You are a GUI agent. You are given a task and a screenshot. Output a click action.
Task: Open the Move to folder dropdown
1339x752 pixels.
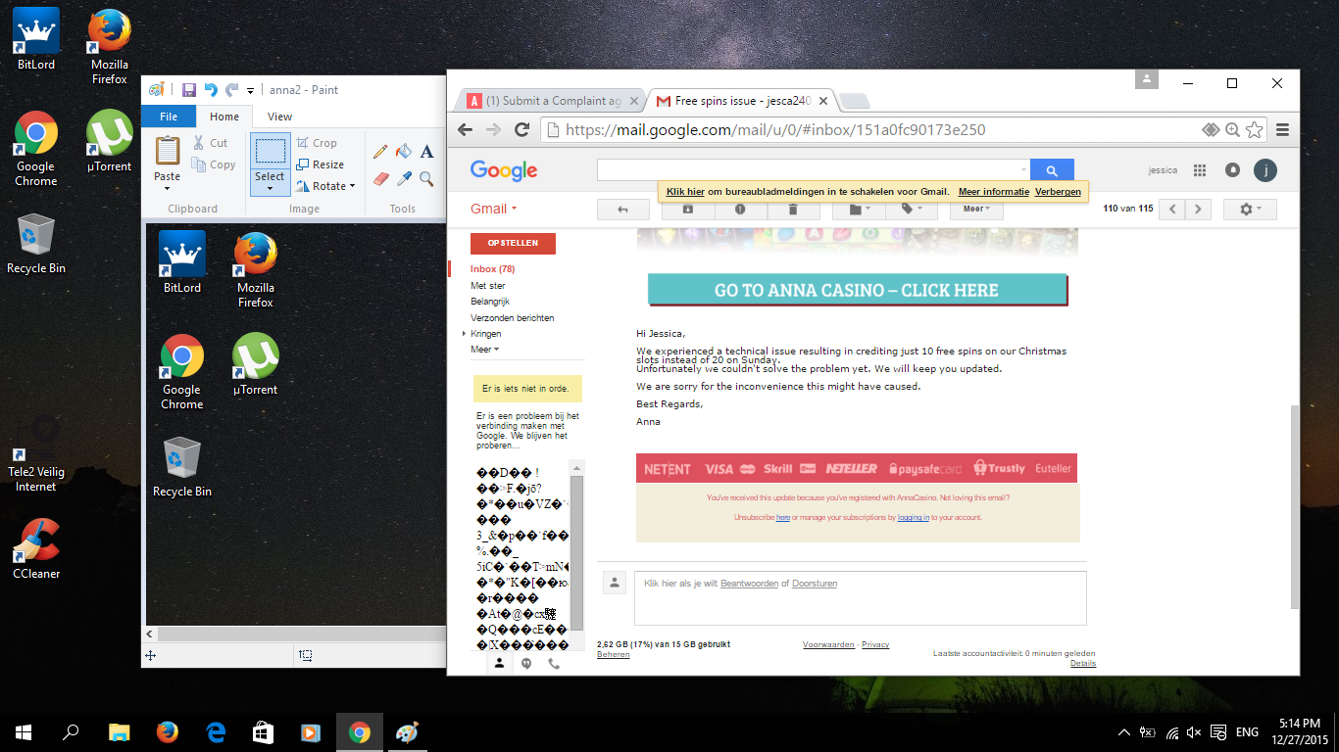(x=859, y=209)
